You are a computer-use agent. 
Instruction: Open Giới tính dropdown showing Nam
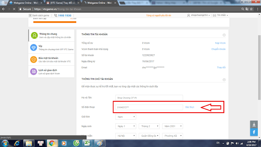tap(126, 117)
